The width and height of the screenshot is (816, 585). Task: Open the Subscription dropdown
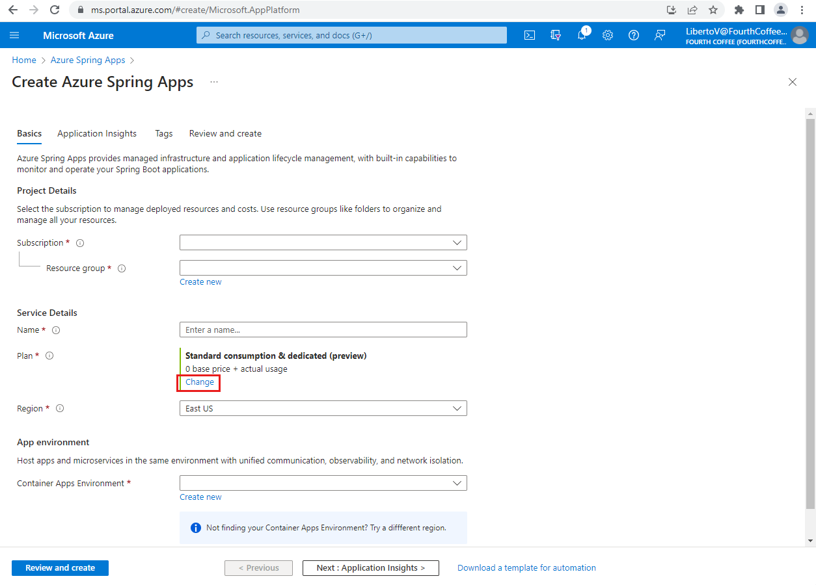coord(323,242)
